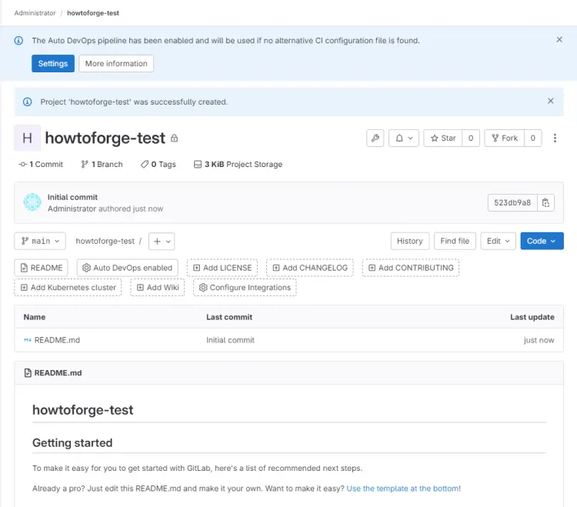Open the blue Code dropdown

pos(542,241)
